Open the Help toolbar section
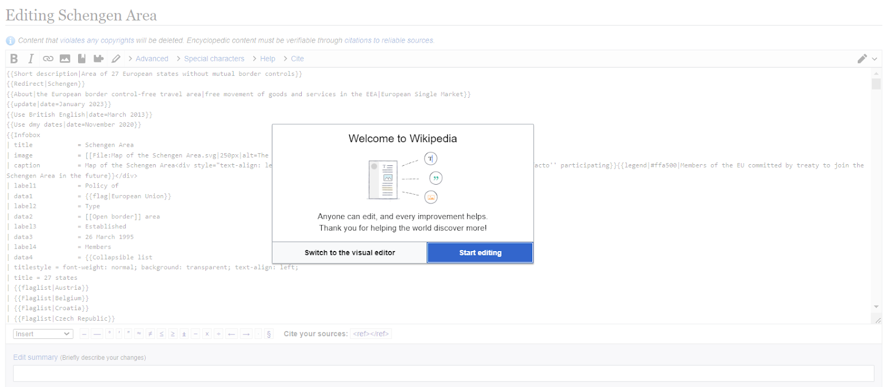886x387 pixels. (x=267, y=59)
